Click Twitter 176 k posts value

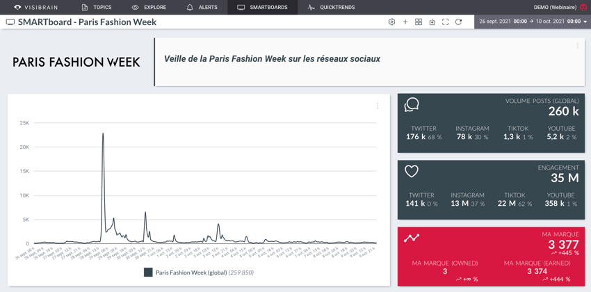(416, 137)
